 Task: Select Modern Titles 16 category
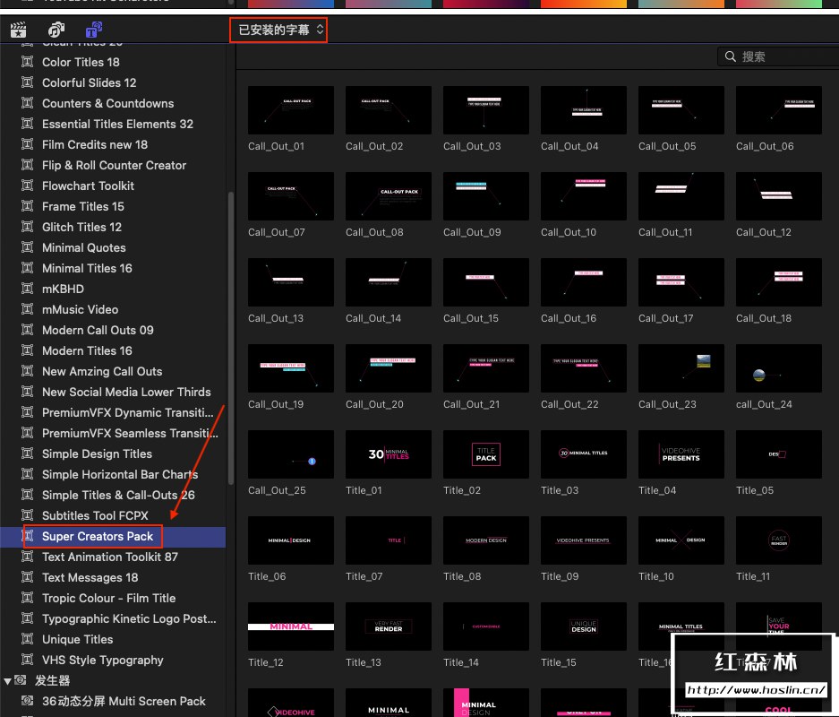coord(87,350)
